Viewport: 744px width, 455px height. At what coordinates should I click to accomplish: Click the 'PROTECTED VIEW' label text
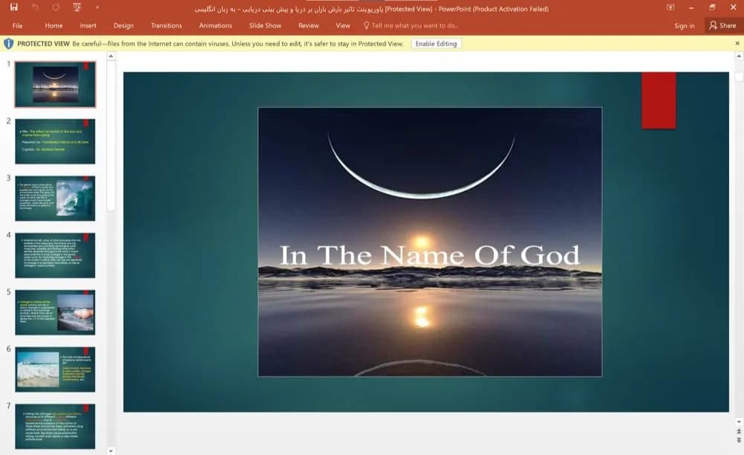tap(43, 44)
